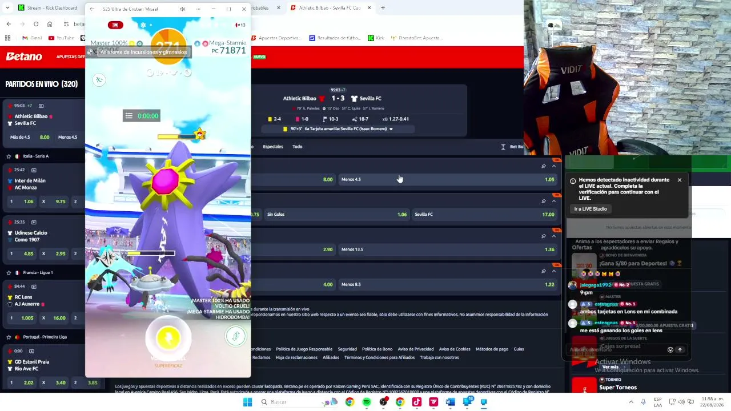Open the Udinese Calcio vs Como 1907 match
This screenshot has width=731, height=411.
pyautogui.click(x=31, y=236)
